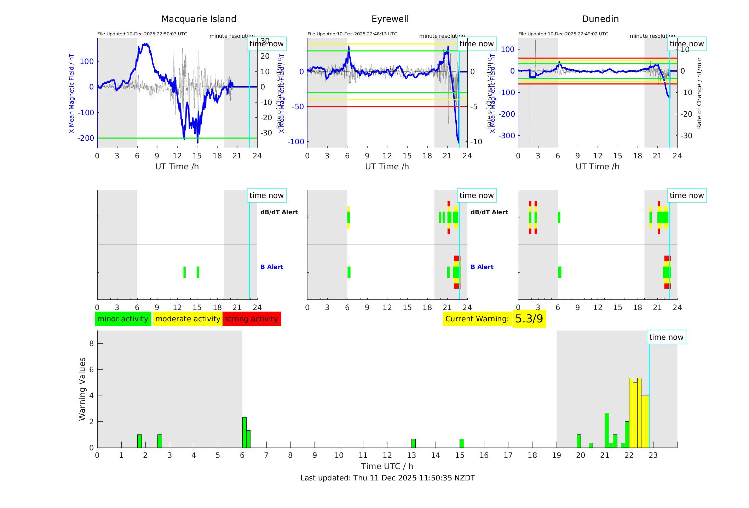Click the green warning bar at hour 6

(x=244, y=432)
